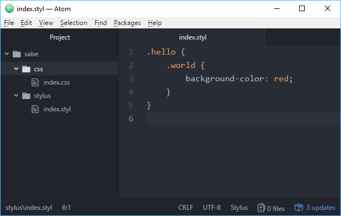Open the View menu
The width and height of the screenshot is (341, 216).
point(46,23)
